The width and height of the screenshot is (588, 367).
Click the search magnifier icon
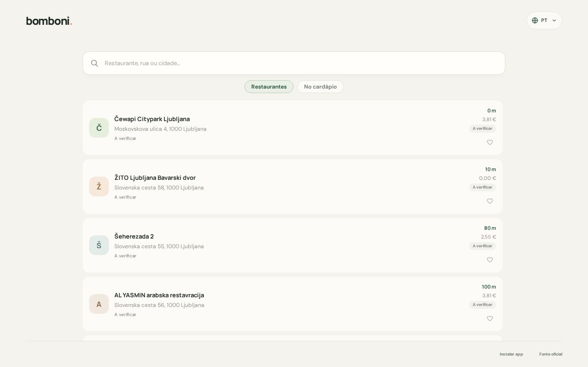click(95, 63)
